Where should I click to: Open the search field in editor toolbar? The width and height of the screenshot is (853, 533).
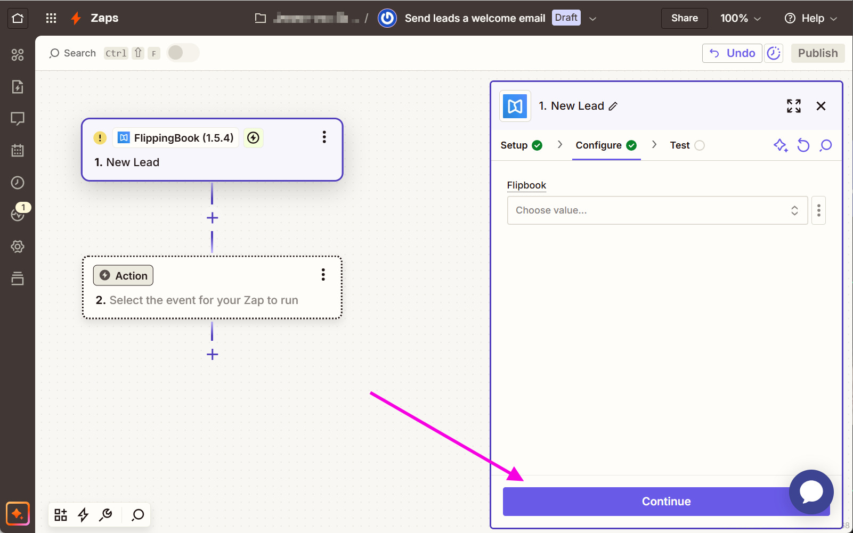[x=72, y=53]
